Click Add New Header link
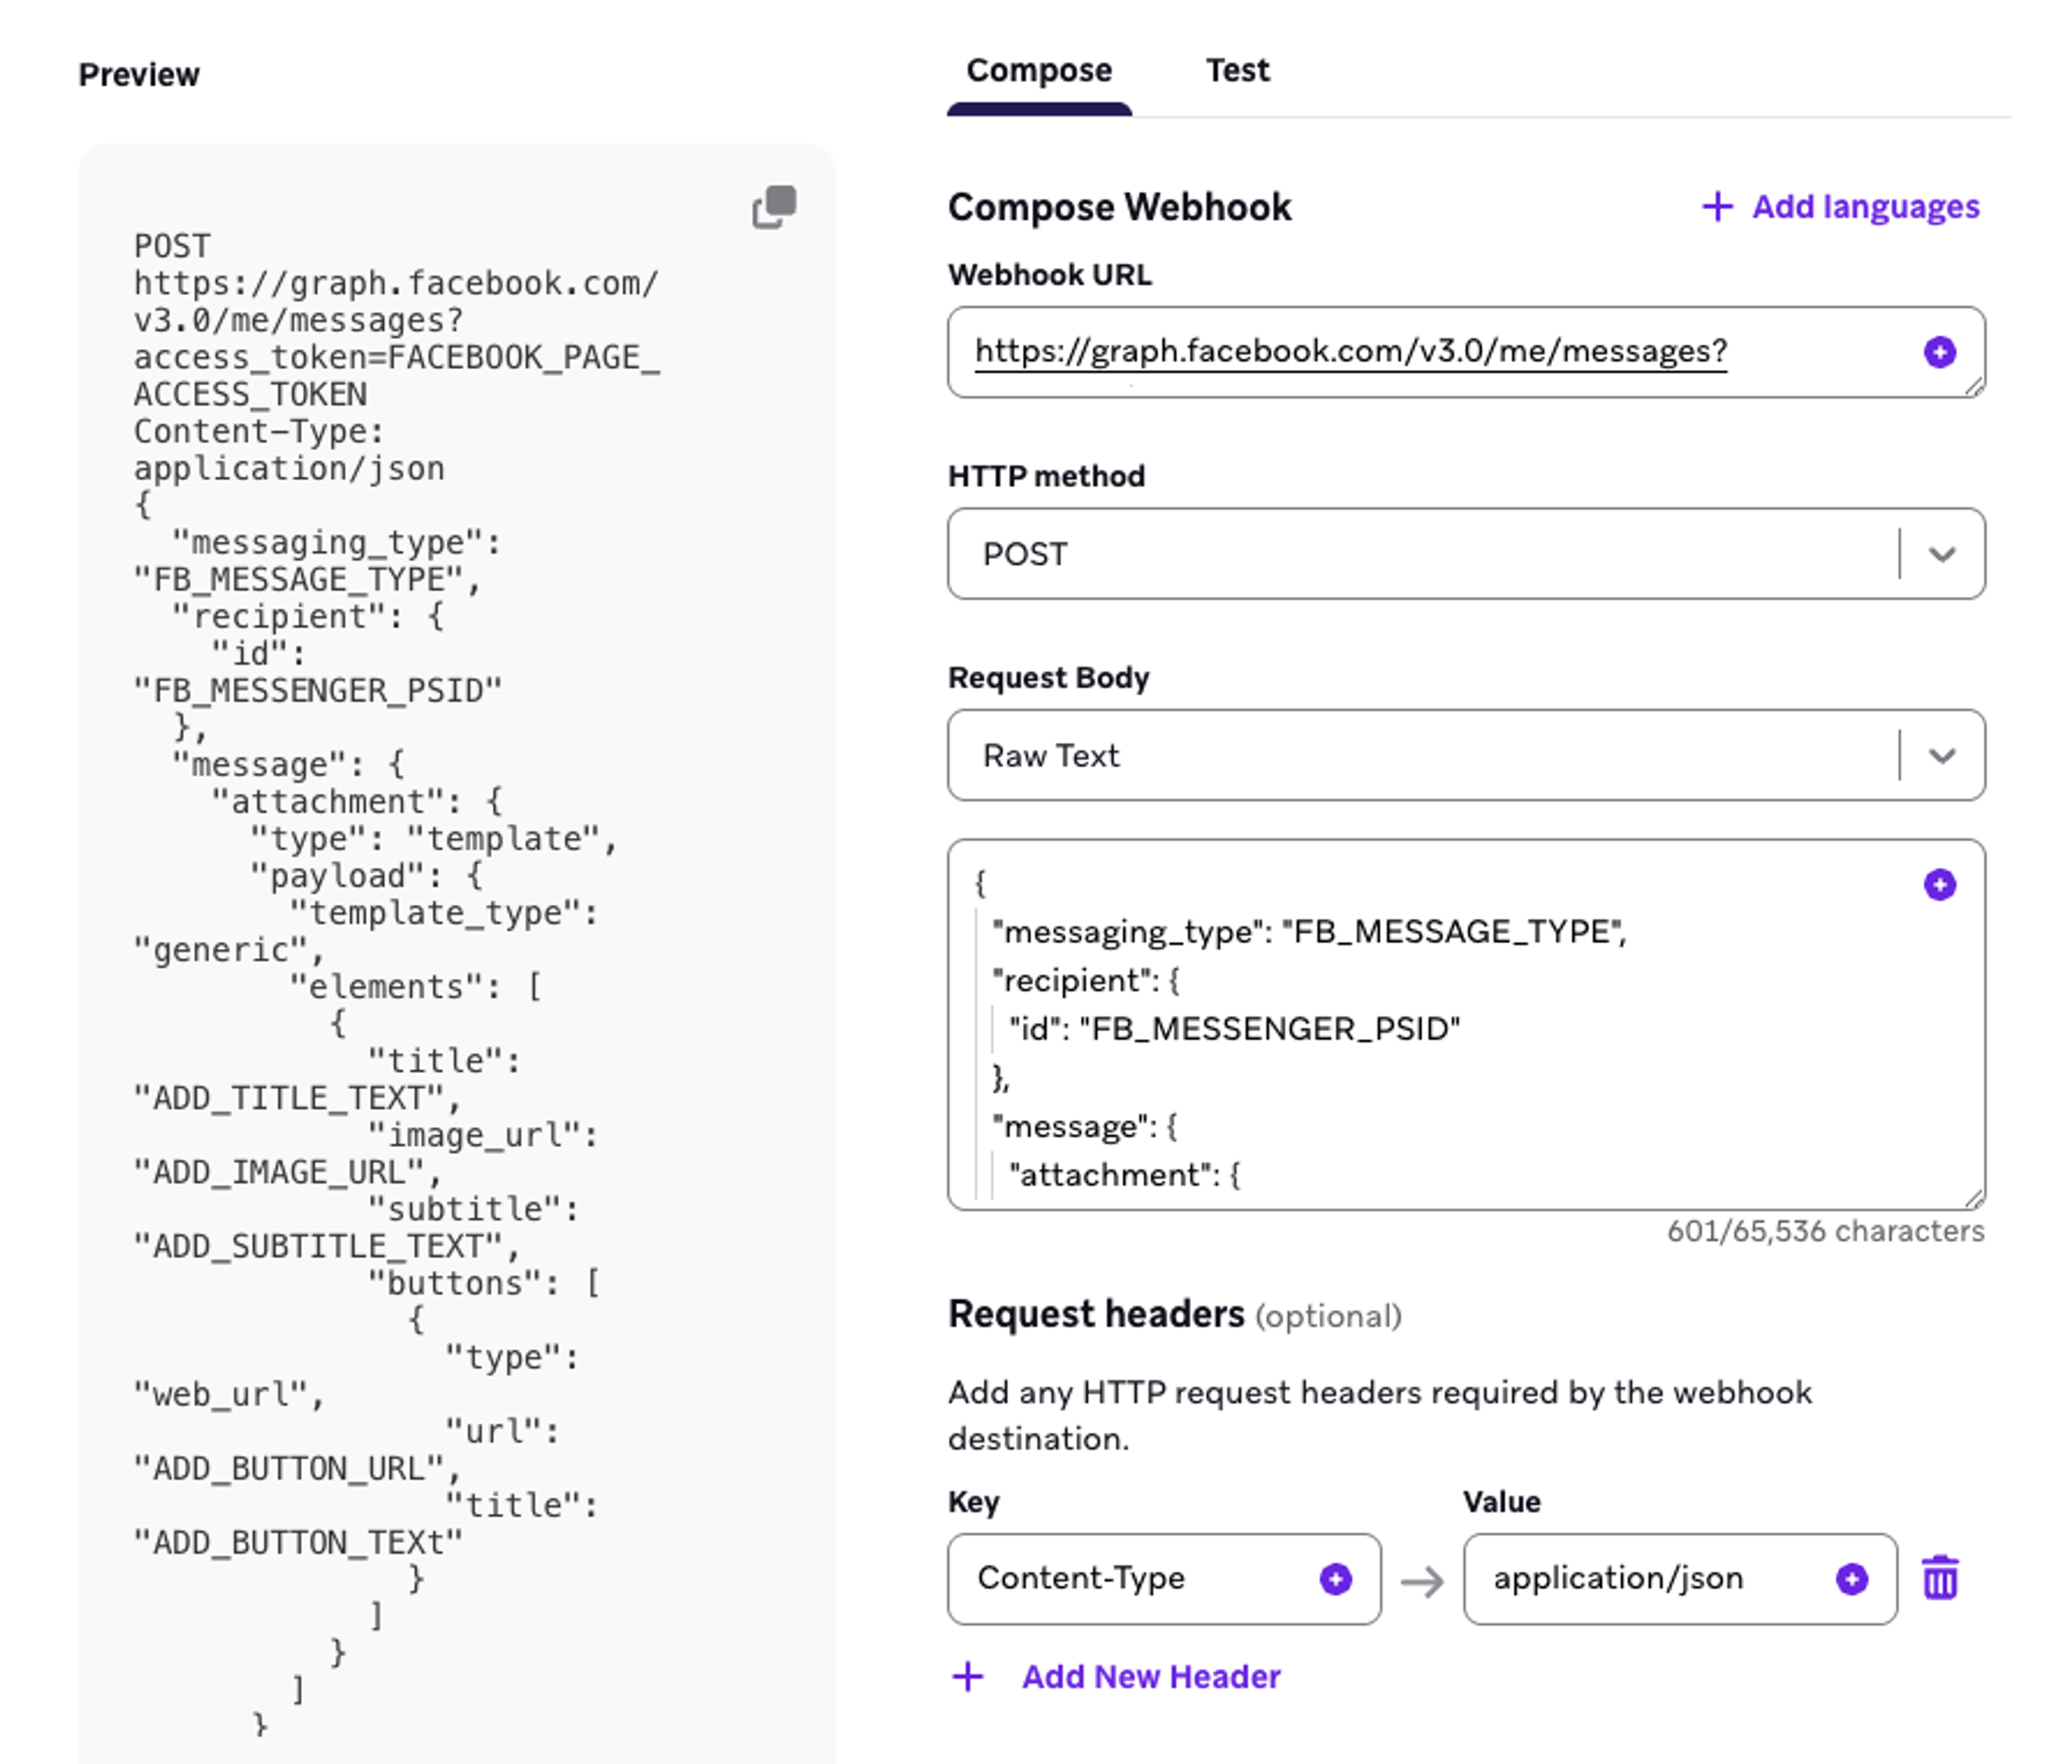 coord(1150,1676)
